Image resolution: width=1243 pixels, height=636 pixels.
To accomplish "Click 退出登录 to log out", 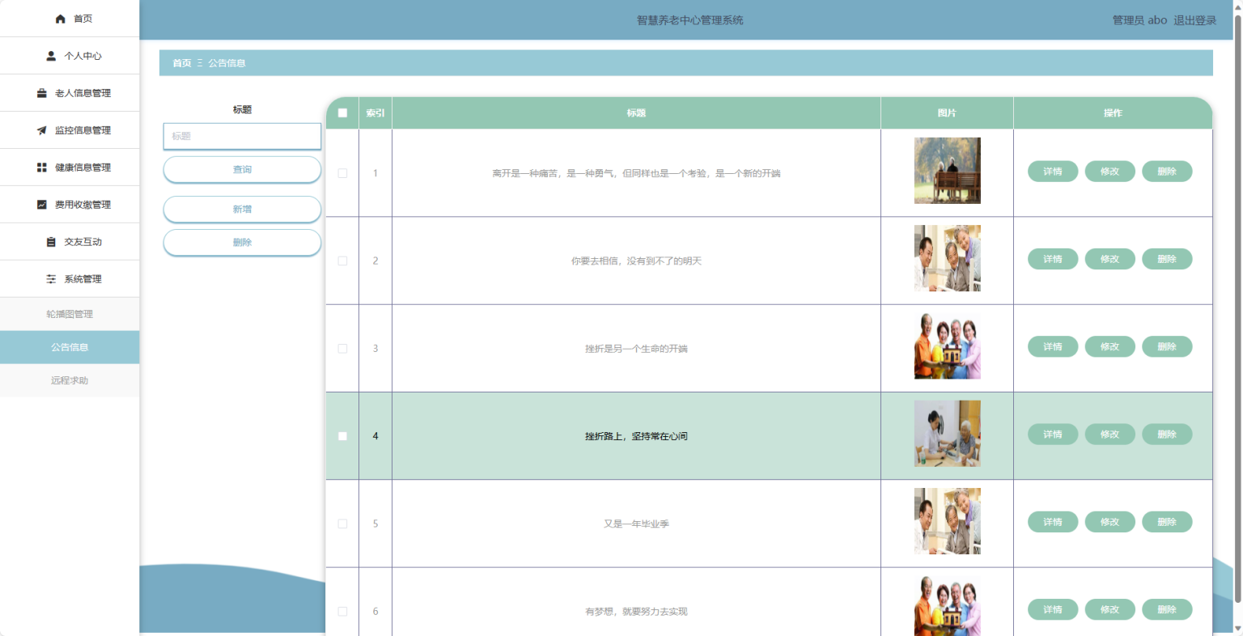I will pos(1194,20).
